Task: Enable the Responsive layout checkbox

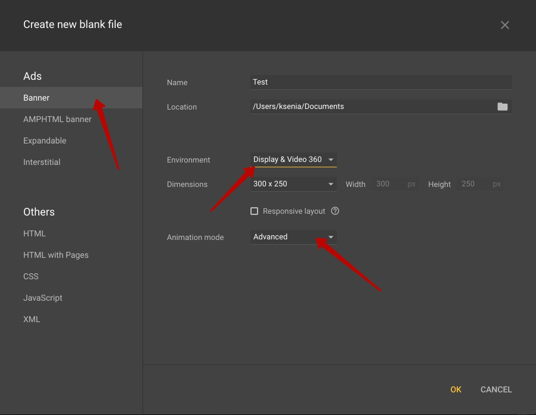Action: 255,211
